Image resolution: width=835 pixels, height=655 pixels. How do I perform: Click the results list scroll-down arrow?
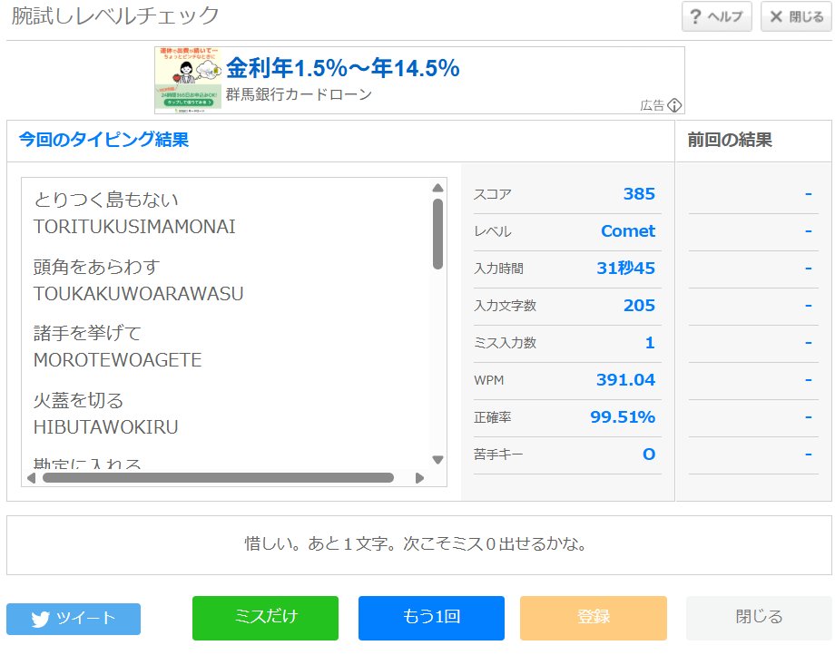click(x=437, y=460)
